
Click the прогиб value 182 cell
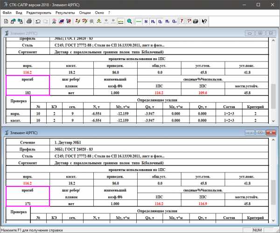pos(28,93)
